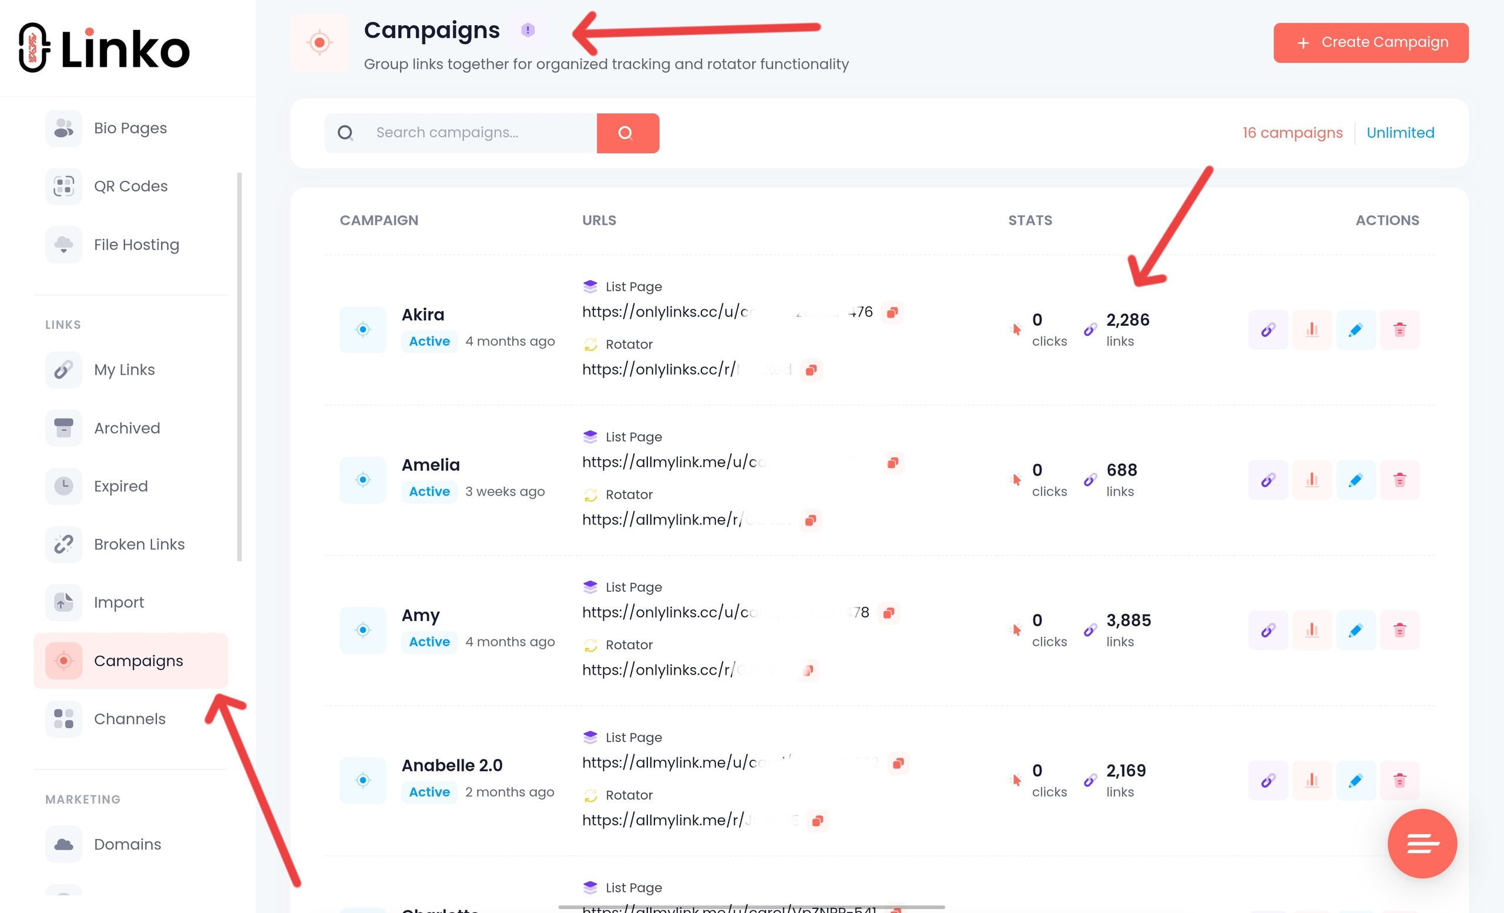The image size is (1504, 913).
Task: Click the Active badge on Amy
Action: click(429, 642)
